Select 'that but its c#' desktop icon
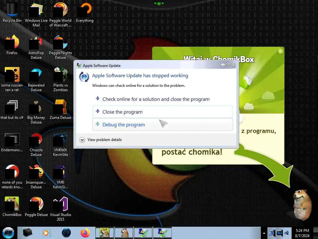Image resolution: width=318 pixels, height=239 pixels. click(x=12, y=110)
